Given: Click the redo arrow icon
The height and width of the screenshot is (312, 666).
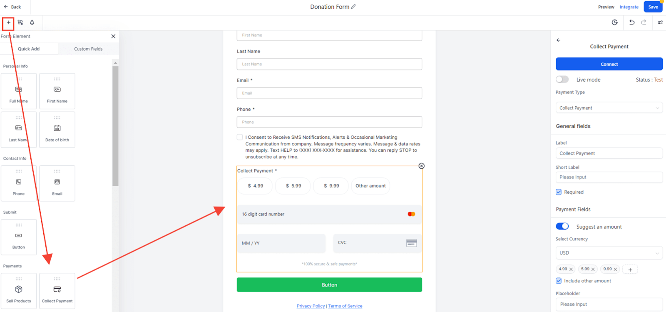Looking at the screenshot, I should (x=644, y=22).
